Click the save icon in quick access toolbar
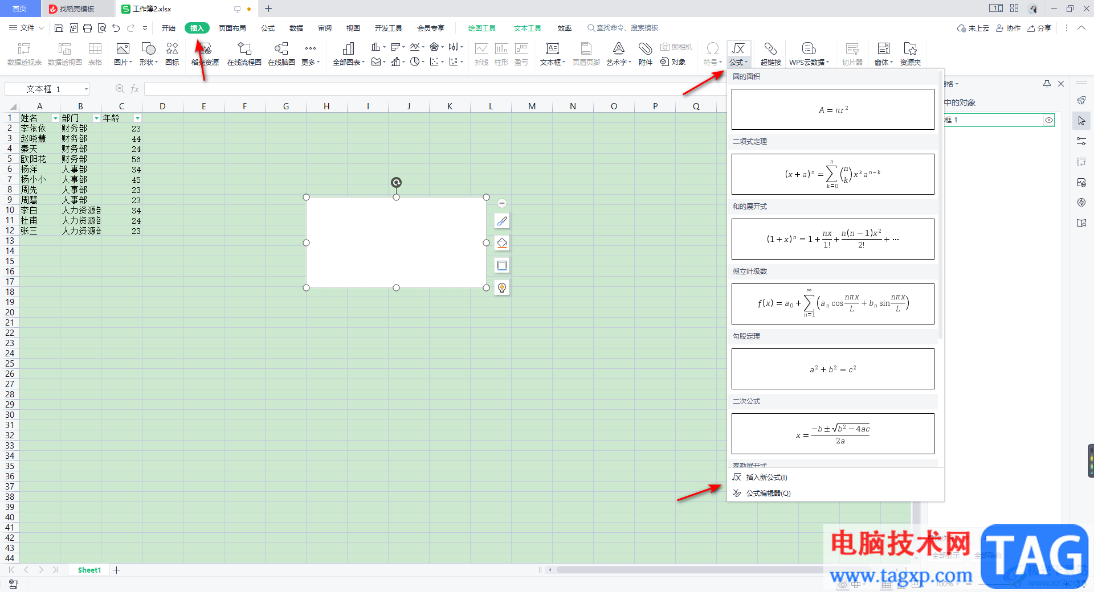The width and height of the screenshot is (1094, 592). (59, 28)
